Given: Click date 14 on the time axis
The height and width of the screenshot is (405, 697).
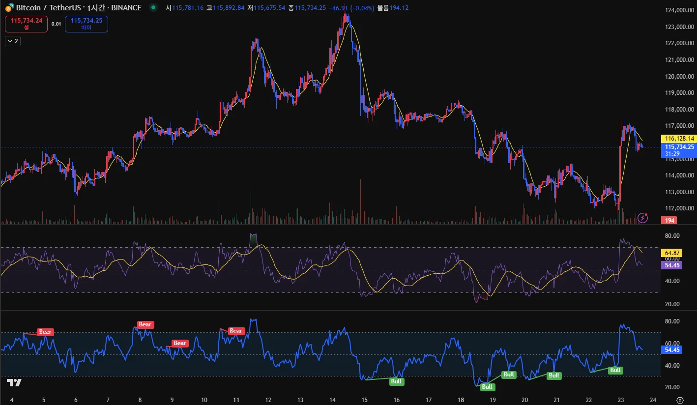Looking at the screenshot, I should coord(332,400).
